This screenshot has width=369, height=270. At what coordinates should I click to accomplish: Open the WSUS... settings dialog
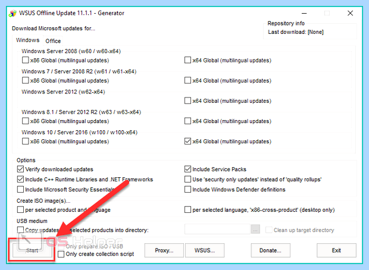[205, 250]
